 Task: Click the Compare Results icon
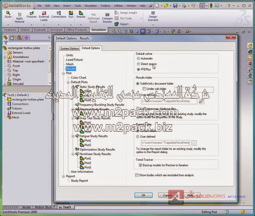(107, 18)
